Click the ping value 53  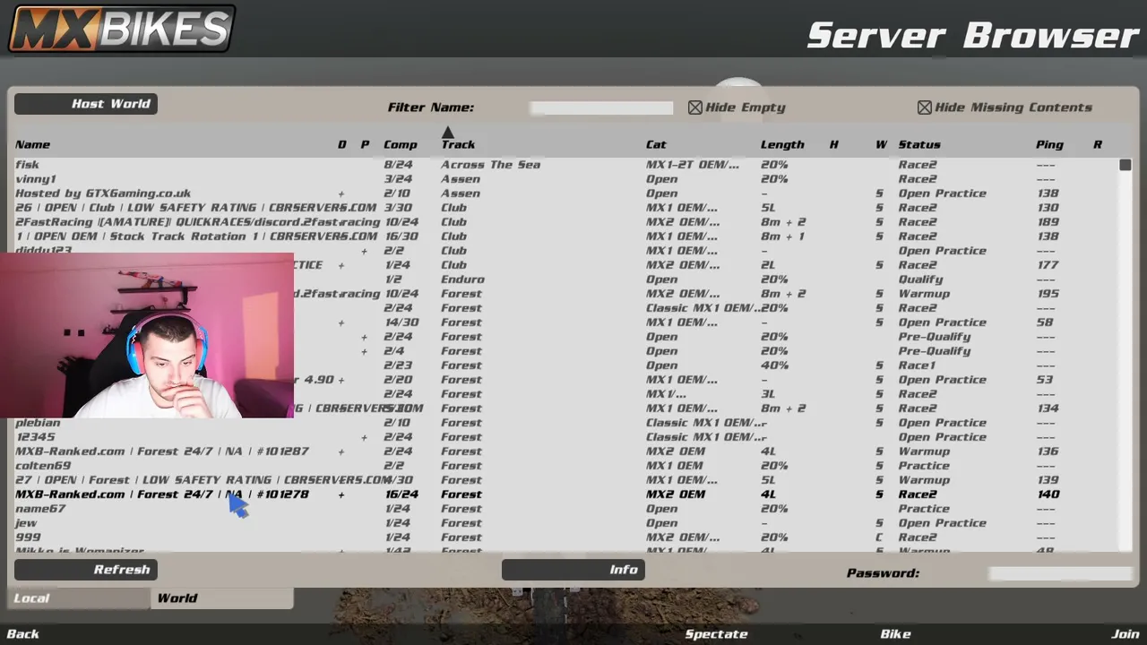(x=1044, y=380)
